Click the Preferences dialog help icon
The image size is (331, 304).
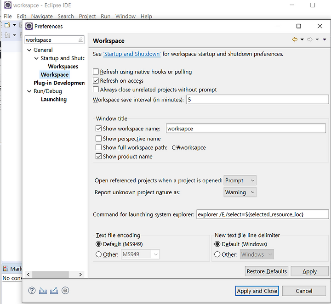point(32,291)
